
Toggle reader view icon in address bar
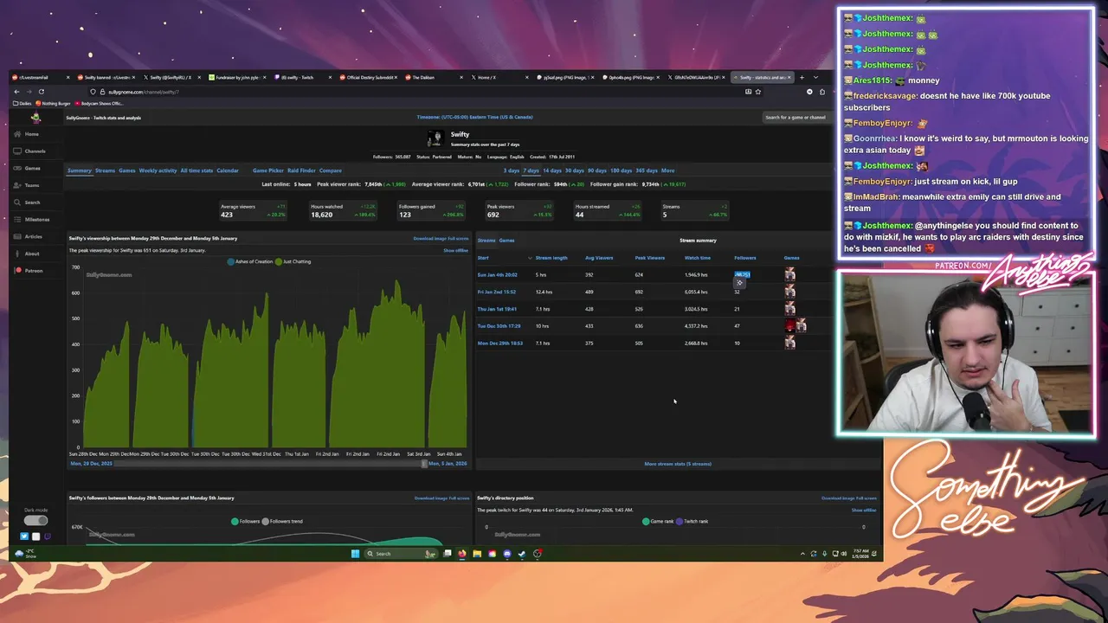(748, 92)
